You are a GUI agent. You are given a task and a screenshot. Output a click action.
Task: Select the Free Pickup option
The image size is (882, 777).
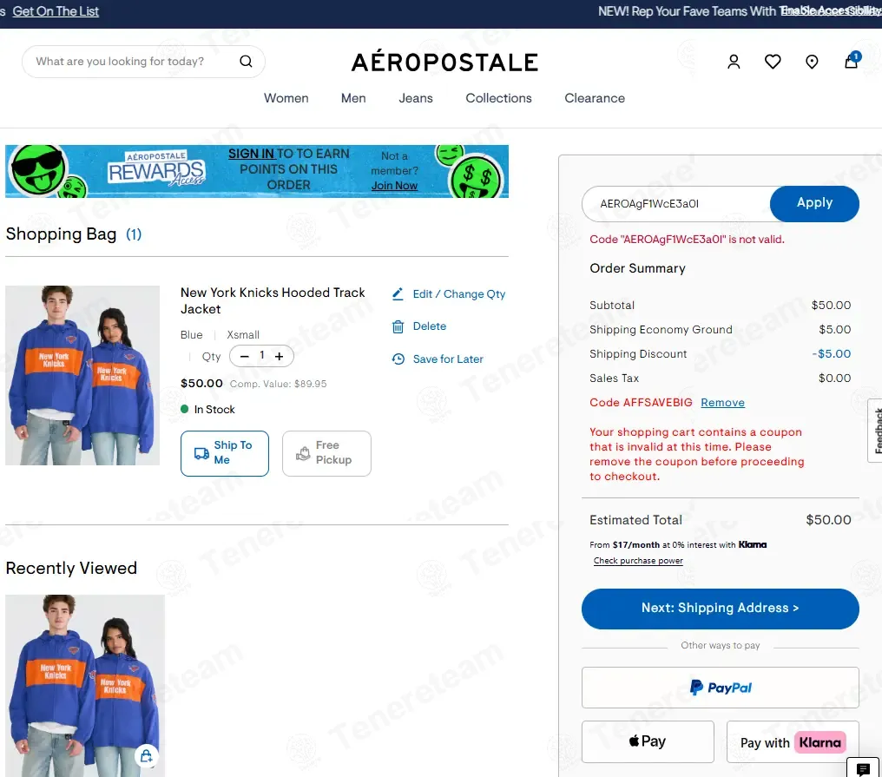click(326, 453)
